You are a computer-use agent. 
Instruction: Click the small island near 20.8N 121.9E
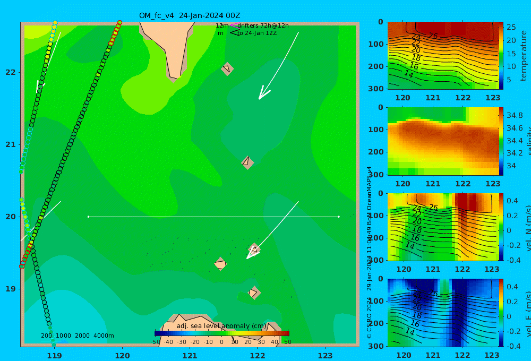pyautogui.click(x=247, y=162)
